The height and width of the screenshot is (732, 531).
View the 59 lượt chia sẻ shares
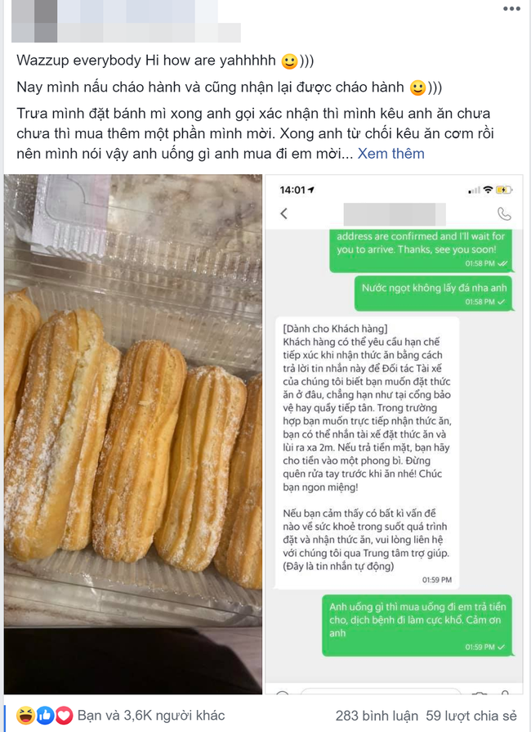click(471, 716)
